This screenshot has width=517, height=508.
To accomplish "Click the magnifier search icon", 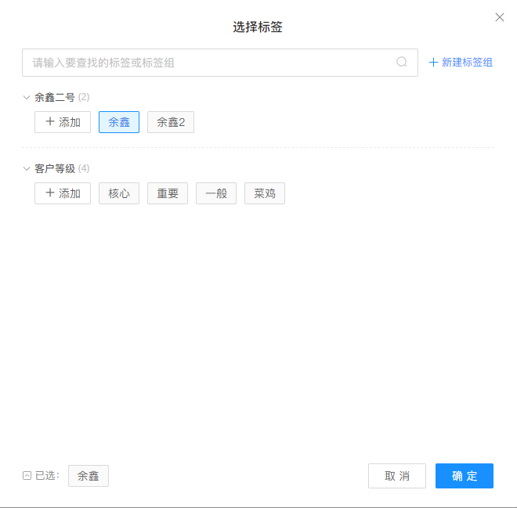I will click(402, 63).
